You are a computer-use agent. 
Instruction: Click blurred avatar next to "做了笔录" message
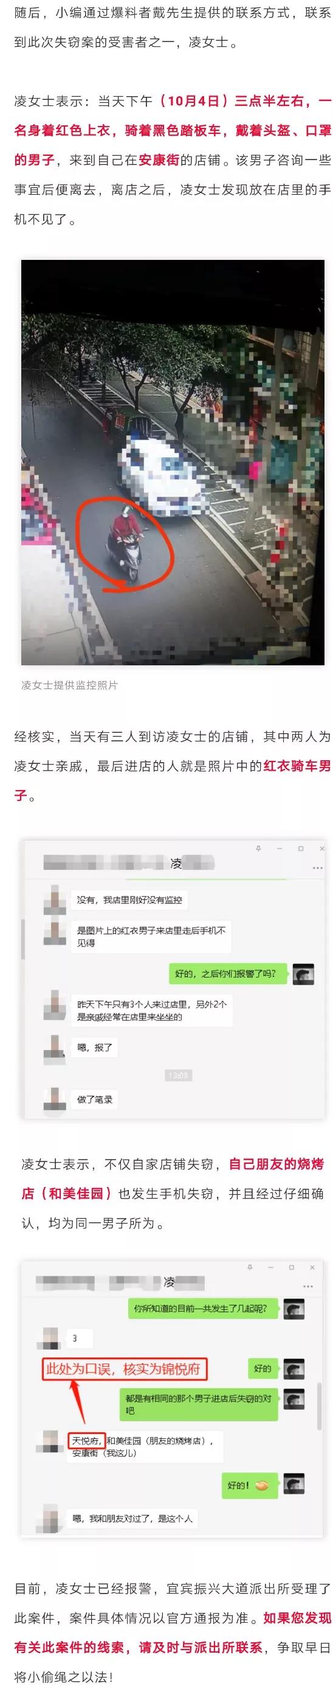[x=55, y=1099]
